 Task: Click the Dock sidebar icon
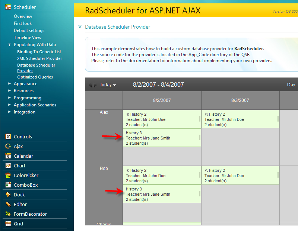[8, 195]
